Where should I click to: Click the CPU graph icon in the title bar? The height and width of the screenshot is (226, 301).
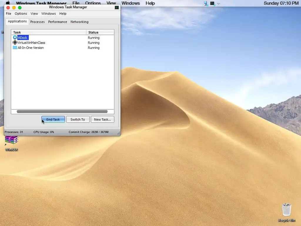point(117,7)
